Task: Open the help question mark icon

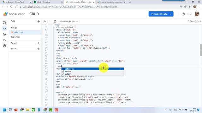Action: (x=183, y=14)
